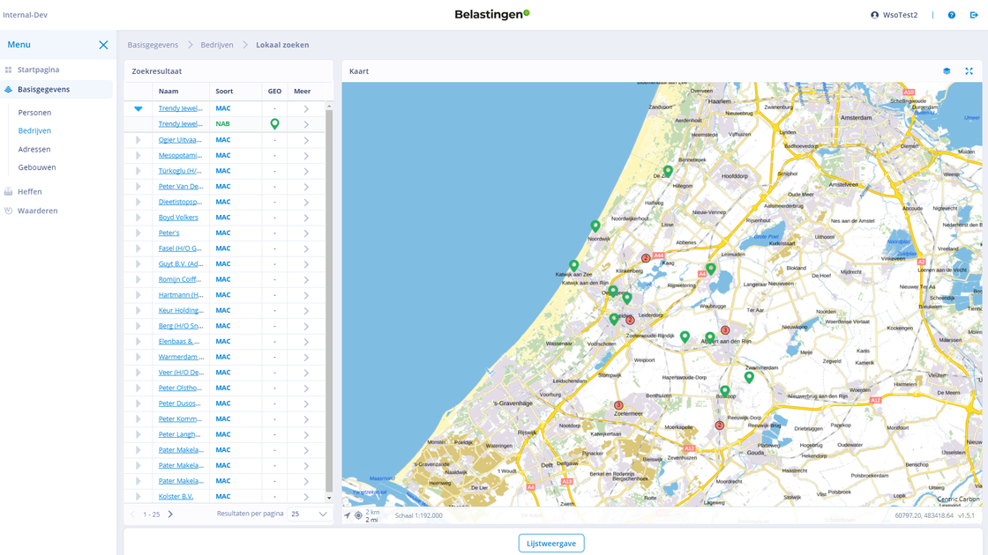Open the Startpagina grid icon in the menu
Image resolution: width=988 pixels, height=555 pixels.
coord(8,70)
